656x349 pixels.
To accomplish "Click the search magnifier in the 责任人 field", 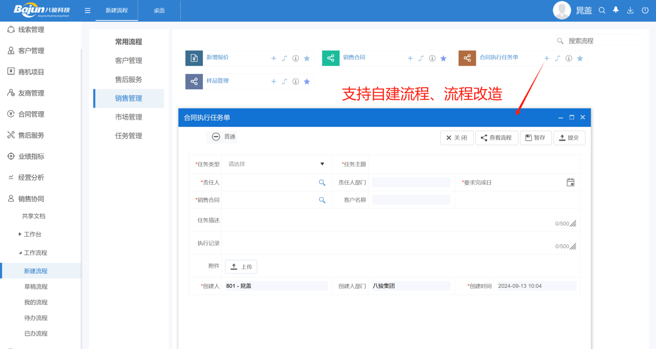I will [322, 182].
